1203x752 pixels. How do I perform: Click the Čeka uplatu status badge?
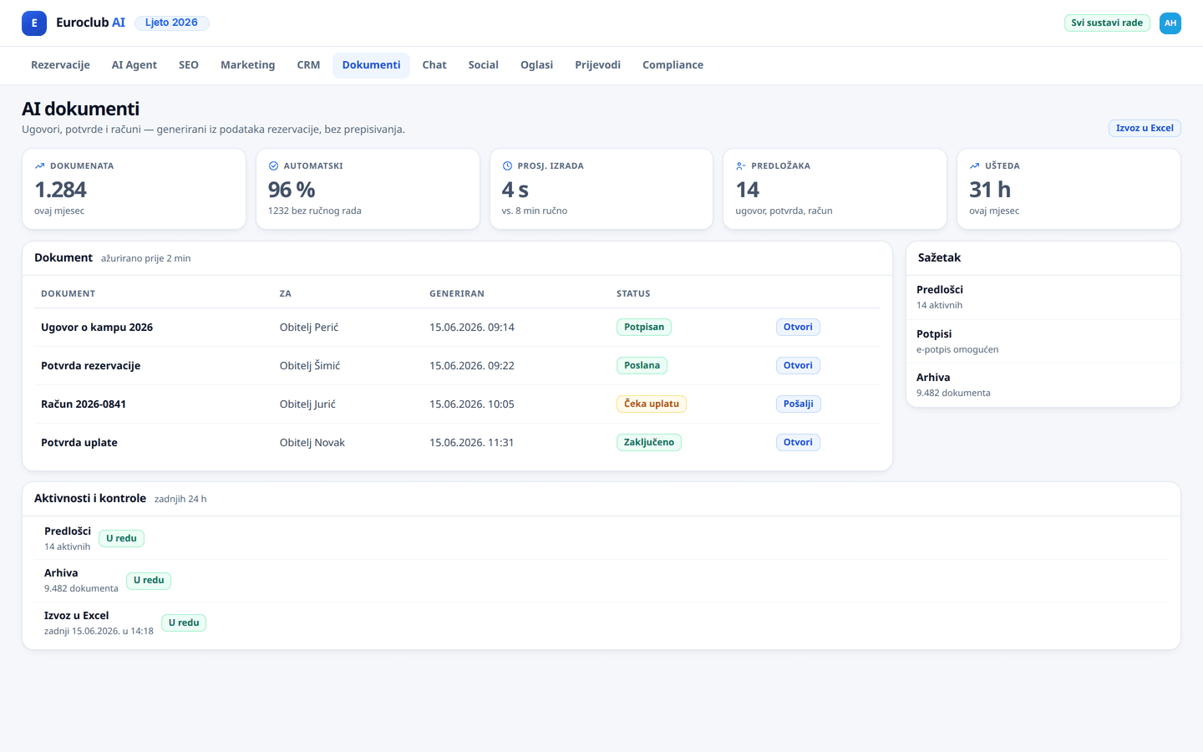[x=652, y=404]
